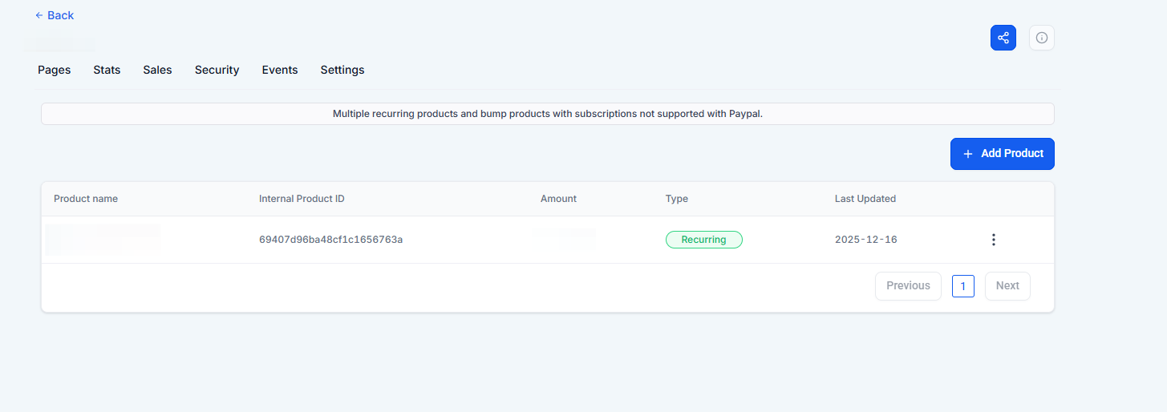
Task: Open the three-dot row actions menu
Action: point(993,240)
